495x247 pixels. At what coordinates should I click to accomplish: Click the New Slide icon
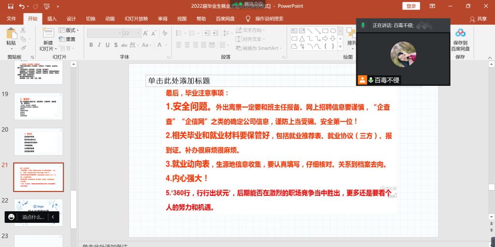coord(47,35)
